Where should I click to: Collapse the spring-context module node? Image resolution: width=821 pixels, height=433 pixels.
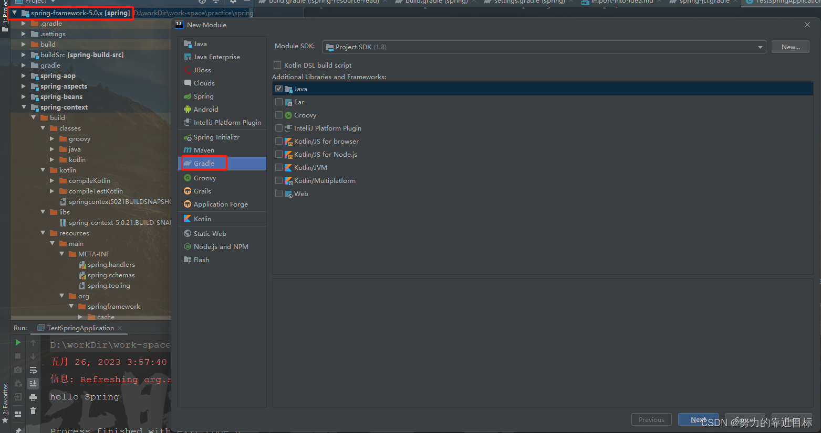pyautogui.click(x=24, y=107)
